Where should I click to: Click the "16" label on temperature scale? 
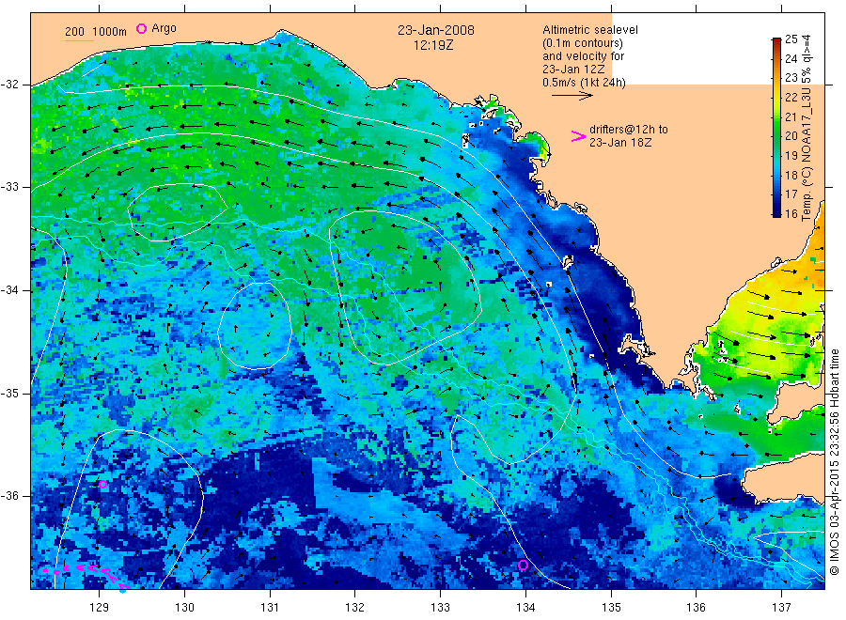(x=791, y=213)
